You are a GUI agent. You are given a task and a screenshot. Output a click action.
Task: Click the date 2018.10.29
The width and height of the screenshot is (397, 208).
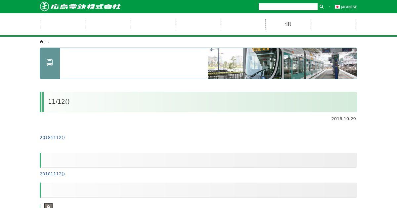(343, 119)
